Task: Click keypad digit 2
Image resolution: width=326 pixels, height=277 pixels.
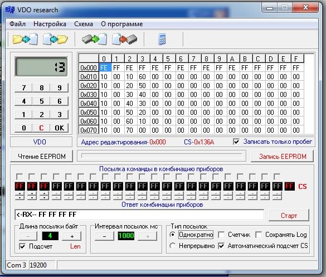Action: click(x=42, y=114)
